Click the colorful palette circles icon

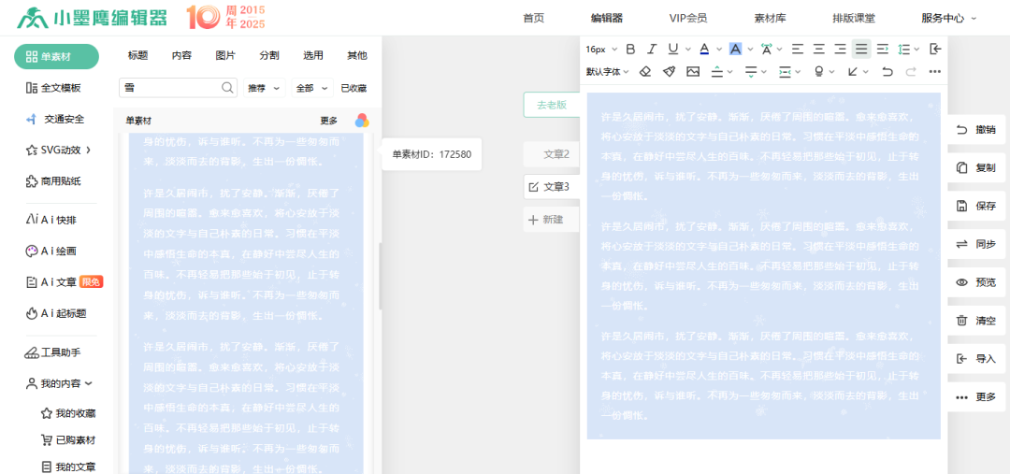(362, 121)
